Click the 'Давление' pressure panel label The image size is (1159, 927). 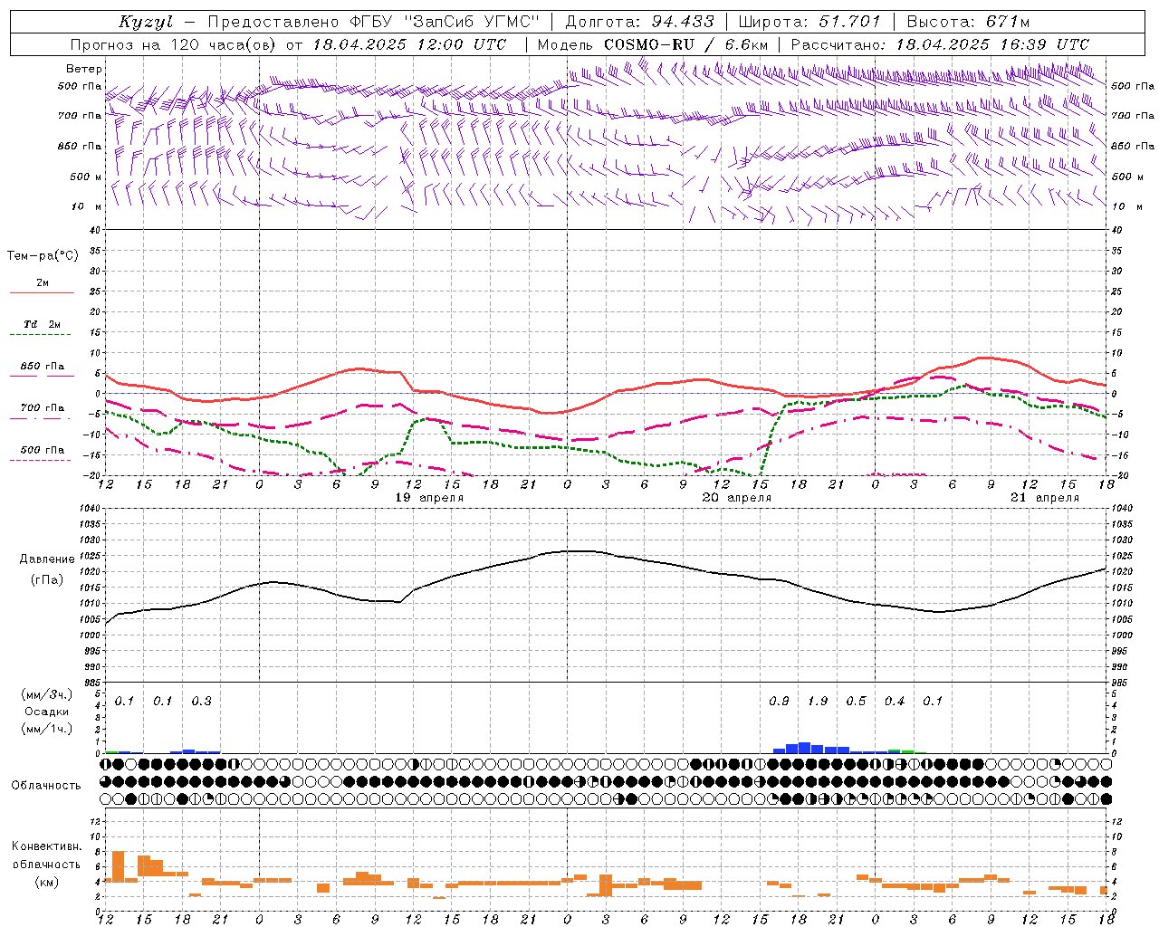[47, 559]
